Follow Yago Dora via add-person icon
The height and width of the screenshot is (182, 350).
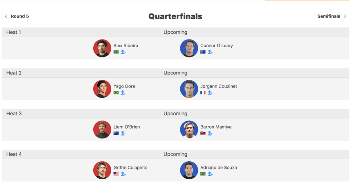pyautogui.click(x=123, y=93)
